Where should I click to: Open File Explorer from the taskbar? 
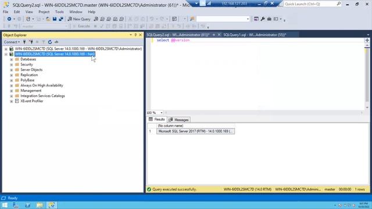tap(40, 205)
